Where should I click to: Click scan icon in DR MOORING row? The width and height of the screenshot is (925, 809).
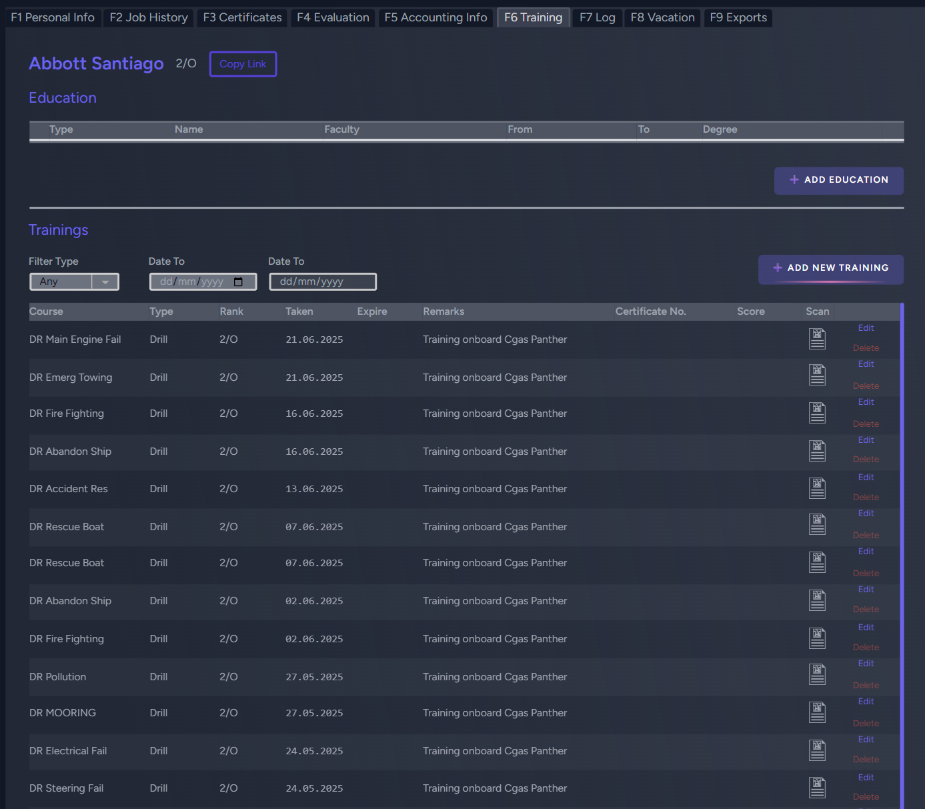[817, 712]
